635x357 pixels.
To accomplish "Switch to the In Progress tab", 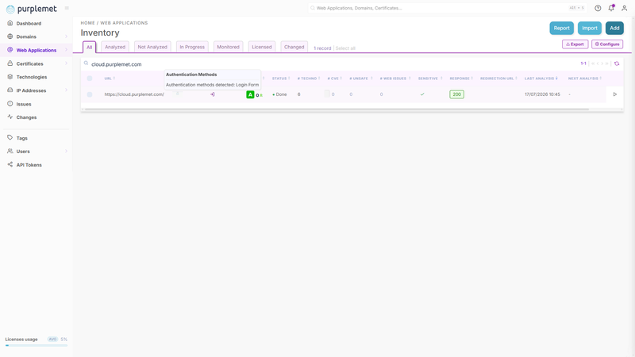I will pyautogui.click(x=192, y=47).
